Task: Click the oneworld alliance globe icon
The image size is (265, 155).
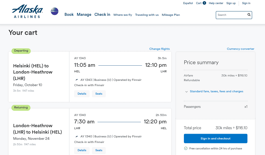Action: [x=54, y=11]
